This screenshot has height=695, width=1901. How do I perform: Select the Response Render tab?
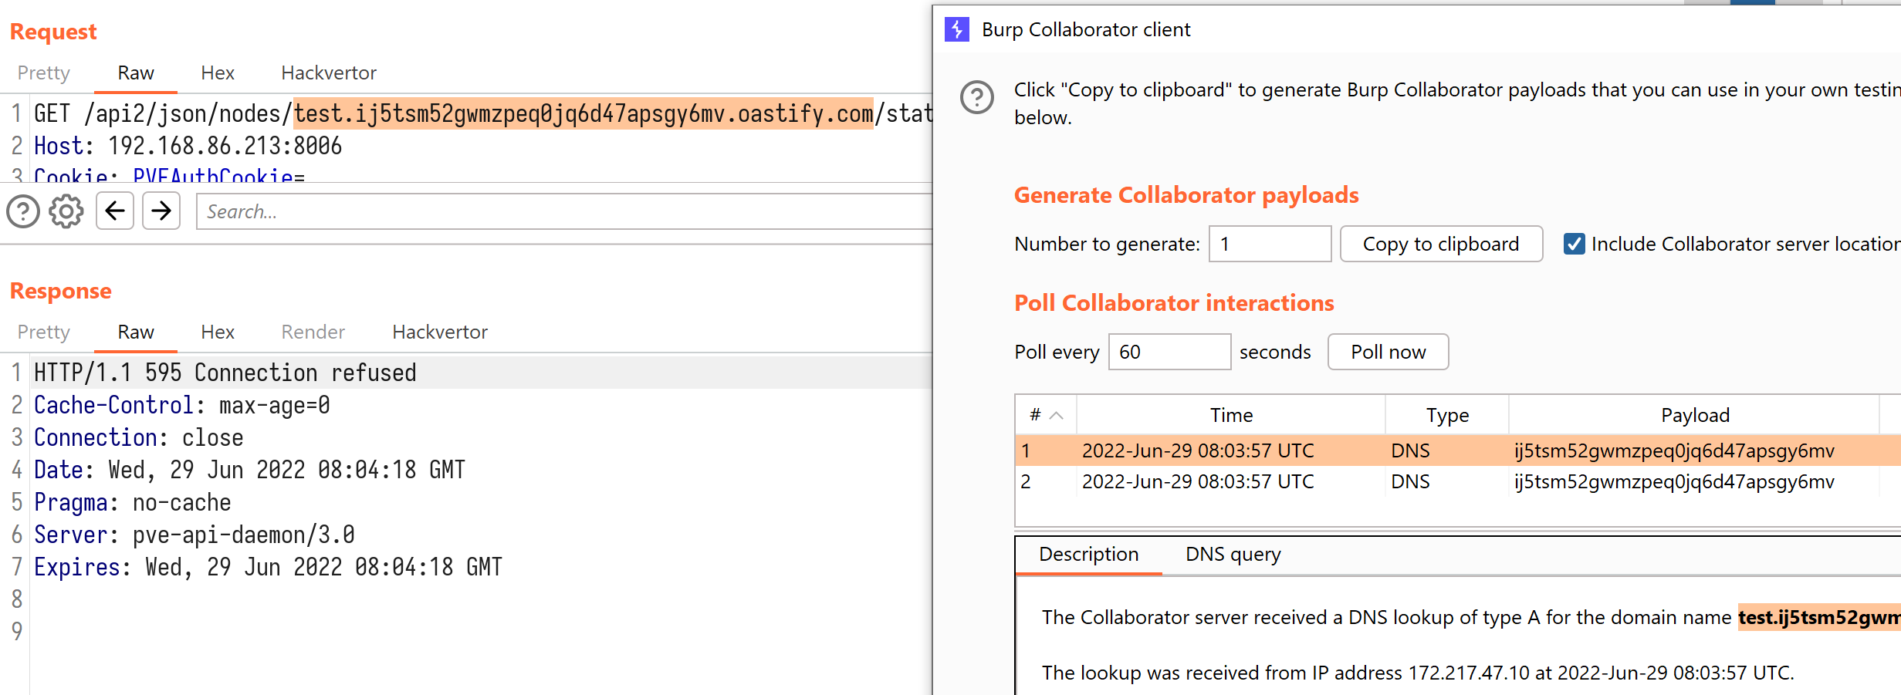(313, 332)
